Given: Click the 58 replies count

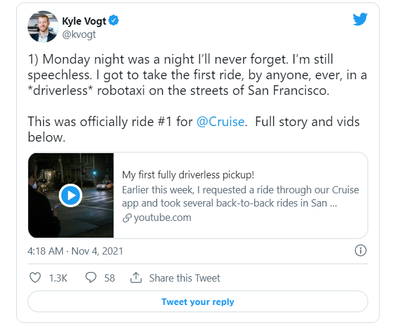Looking at the screenshot, I should 109,278.
